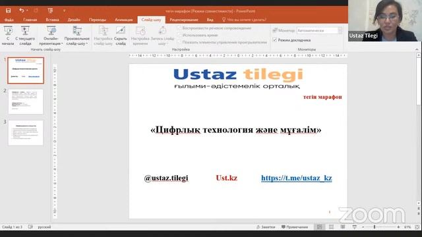Click the zoom out minus button
Image resolution: width=422 pixels, height=237 pixels.
pyautogui.click(x=363, y=227)
